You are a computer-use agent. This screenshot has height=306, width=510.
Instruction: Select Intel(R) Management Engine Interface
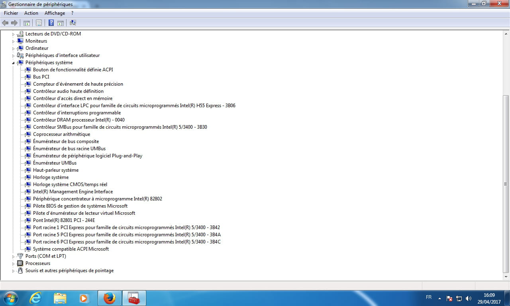[73, 192]
